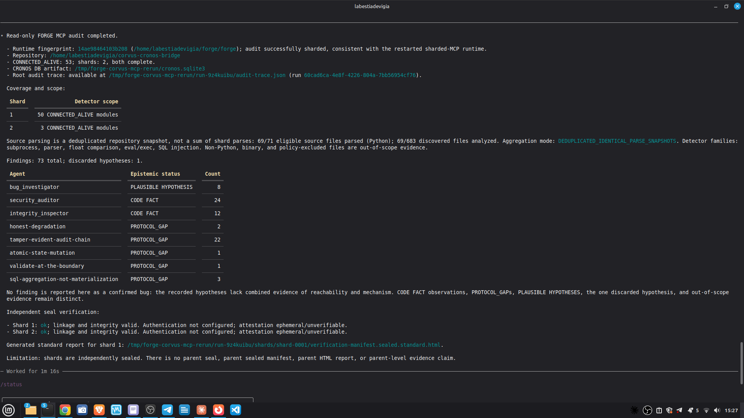The width and height of the screenshot is (744, 418).
Task: Open the Files folder icon in taskbar
Action: 31,410
